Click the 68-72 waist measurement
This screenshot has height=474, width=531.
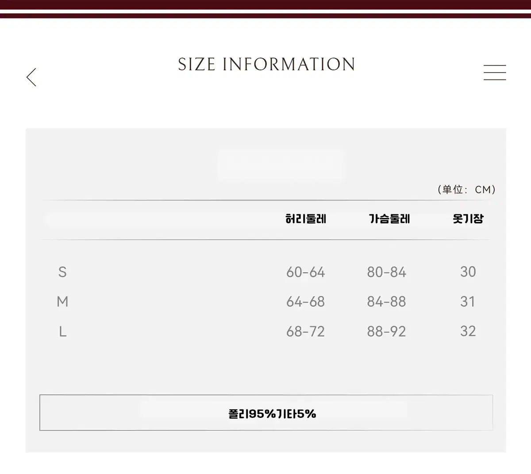coord(305,331)
